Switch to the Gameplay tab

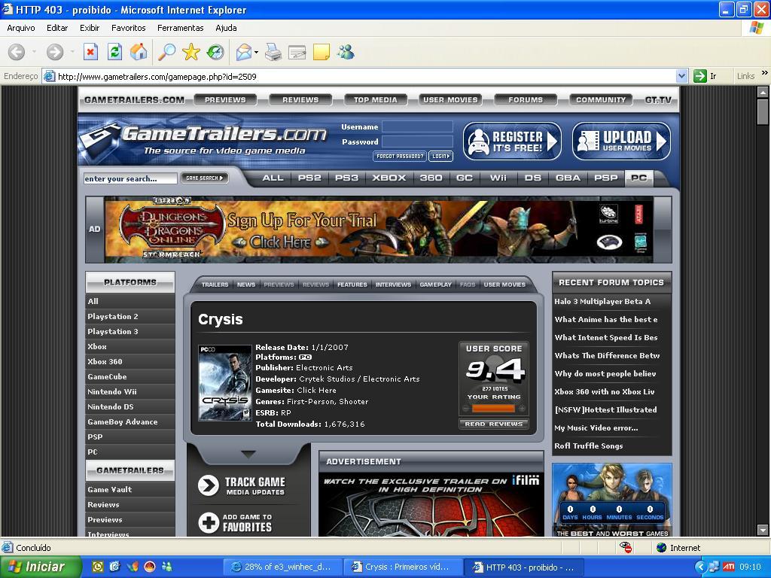point(436,284)
